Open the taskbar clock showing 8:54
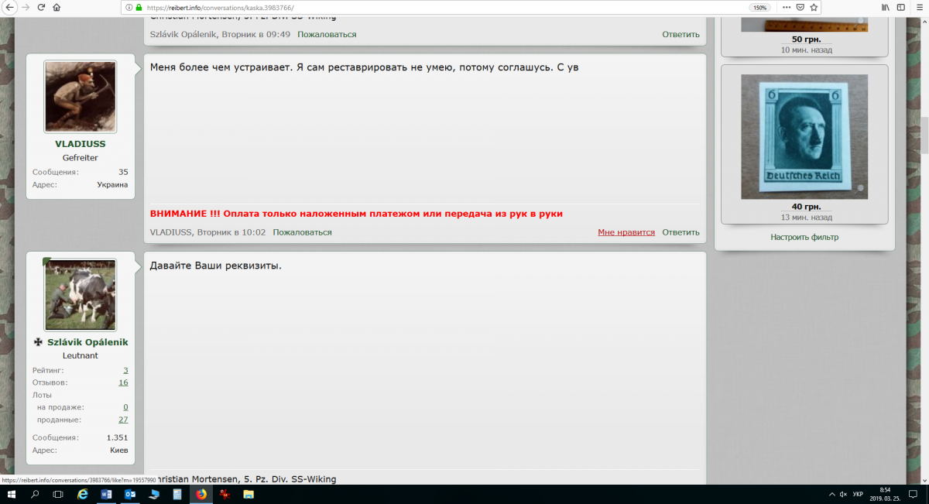 (x=885, y=494)
